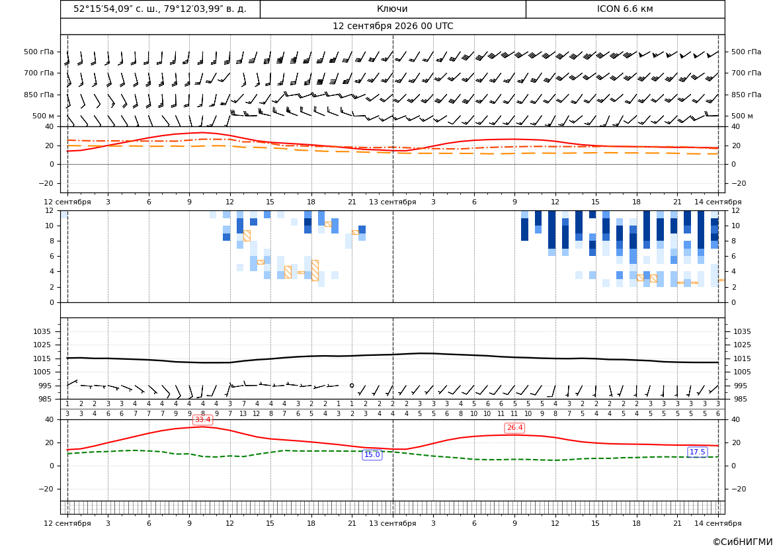Click the blue 15.0 minimum temperature label
773x547 pixels.
372,455
